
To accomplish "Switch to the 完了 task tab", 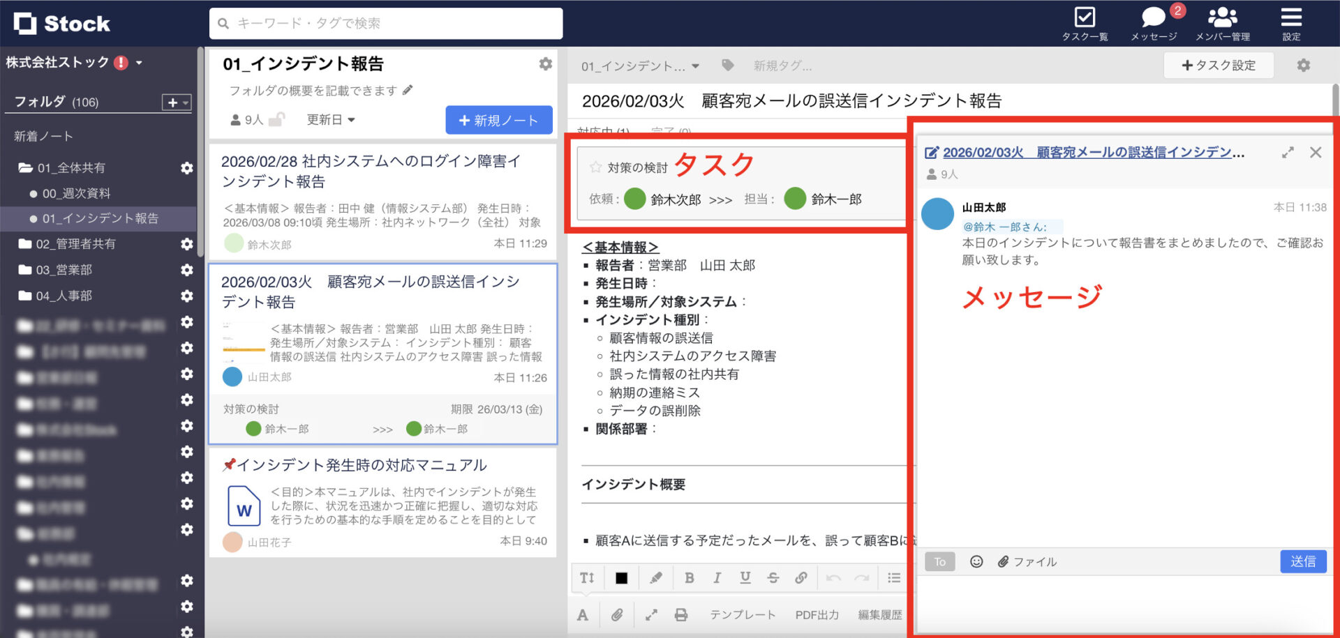I will tap(671, 132).
